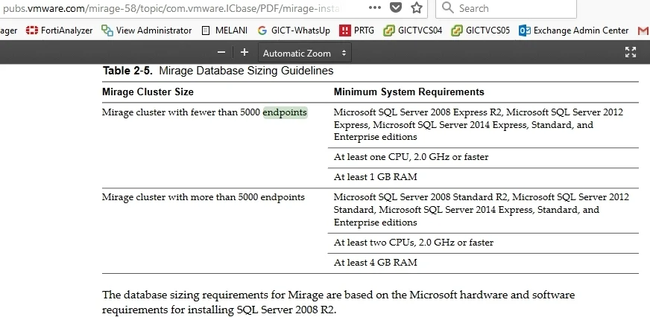The image size is (650, 317).
Task: Open the page actions three-dots menu
Action: click(374, 8)
